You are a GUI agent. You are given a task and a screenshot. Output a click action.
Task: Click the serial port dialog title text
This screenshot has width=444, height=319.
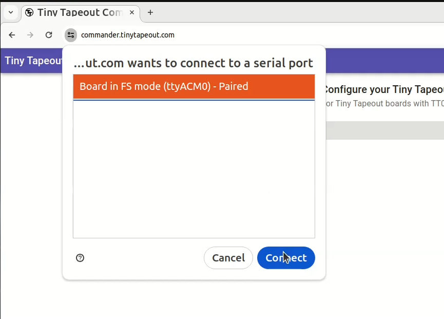pyautogui.click(x=194, y=63)
